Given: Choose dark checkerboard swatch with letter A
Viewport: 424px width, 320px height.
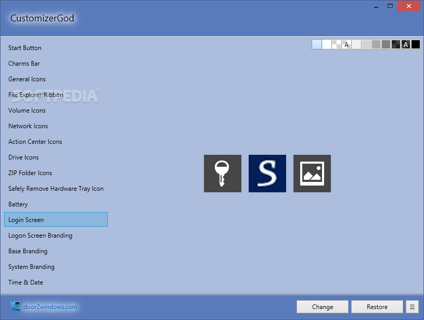Looking at the screenshot, I should (406, 44).
